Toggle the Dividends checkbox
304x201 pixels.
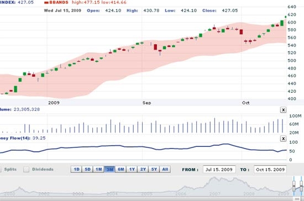pos(26,170)
